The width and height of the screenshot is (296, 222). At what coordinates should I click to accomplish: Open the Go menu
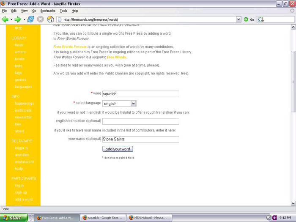(34, 11)
